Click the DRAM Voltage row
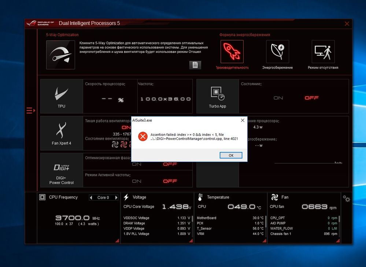Viewport: 366px width, 267px height. 157,223
